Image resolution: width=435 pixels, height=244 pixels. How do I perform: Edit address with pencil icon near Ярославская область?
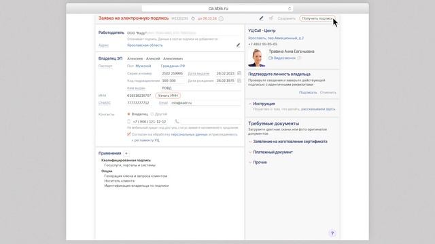[x=238, y=45]
